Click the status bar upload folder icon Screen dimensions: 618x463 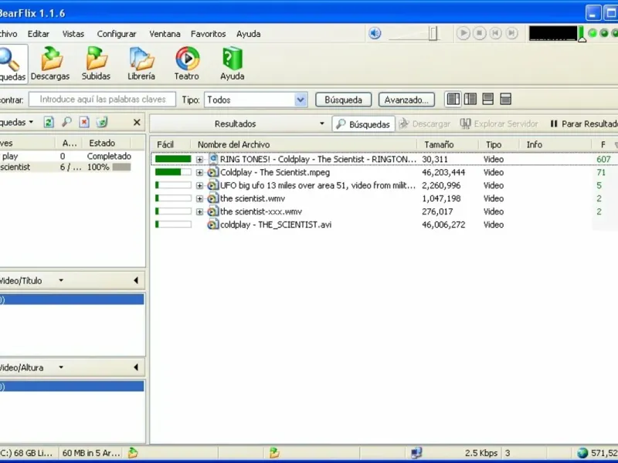tap(274, 453)
